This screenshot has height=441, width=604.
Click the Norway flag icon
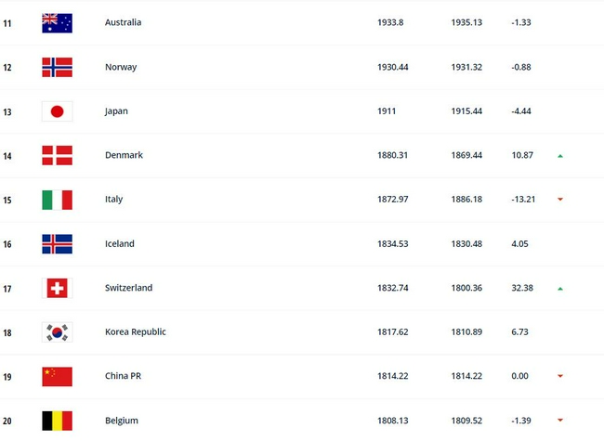pyautogui.click(x=57, y=67)
